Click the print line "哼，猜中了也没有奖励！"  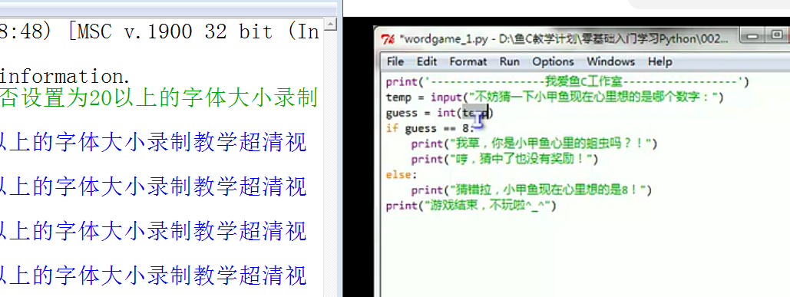pyautogui.click(x=504, y=159)
